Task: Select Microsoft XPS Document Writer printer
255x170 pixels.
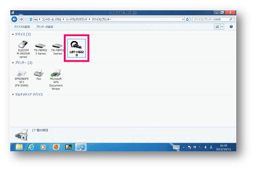Action: 56,79
